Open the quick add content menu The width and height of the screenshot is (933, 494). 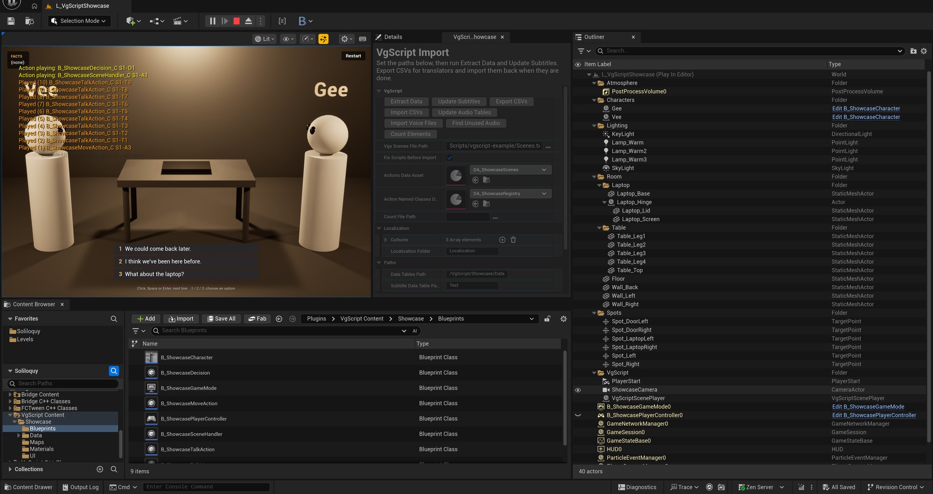tap(133, 21)
